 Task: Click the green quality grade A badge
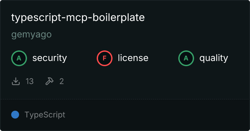pos(186,58)
